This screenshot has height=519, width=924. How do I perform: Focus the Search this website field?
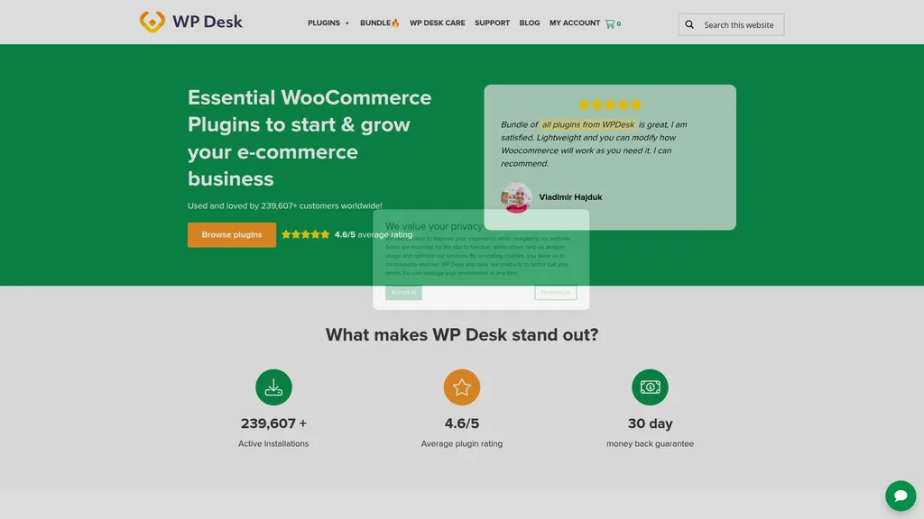[731, 24]
